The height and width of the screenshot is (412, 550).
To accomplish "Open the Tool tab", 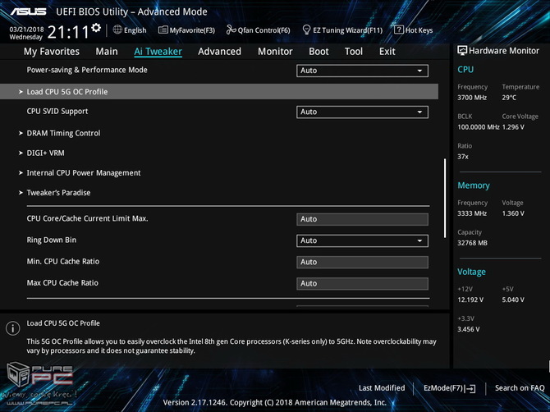I will [x=354, y=52].
